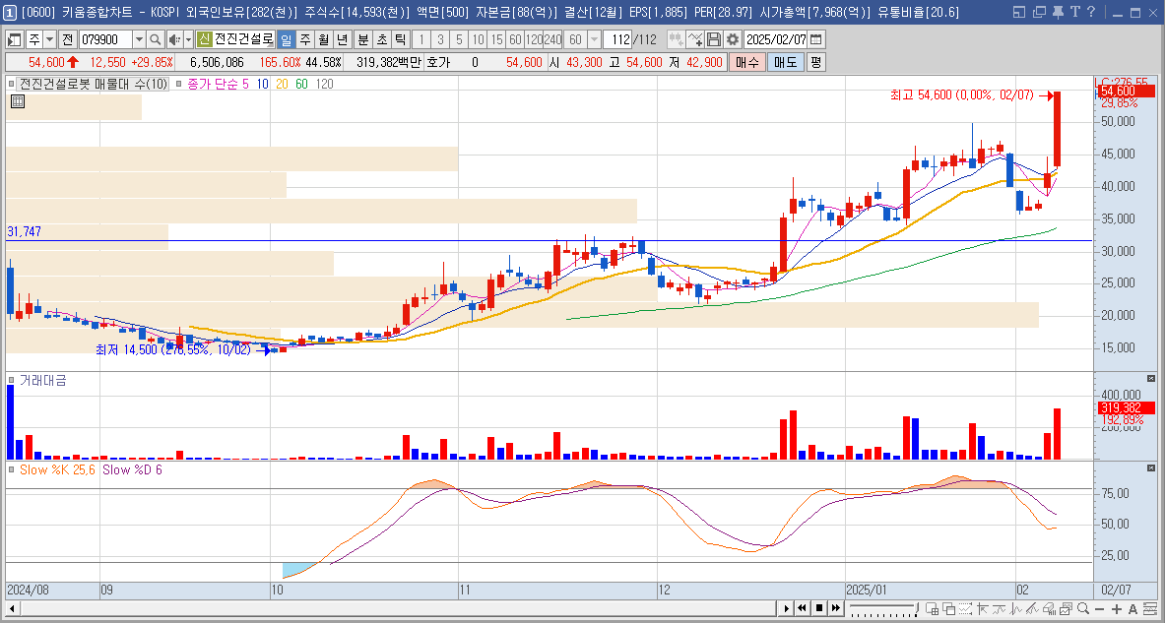This screenshot has height=623, width=1165.
Task: Select the 분 minute period button
Action: coord(362,39)
